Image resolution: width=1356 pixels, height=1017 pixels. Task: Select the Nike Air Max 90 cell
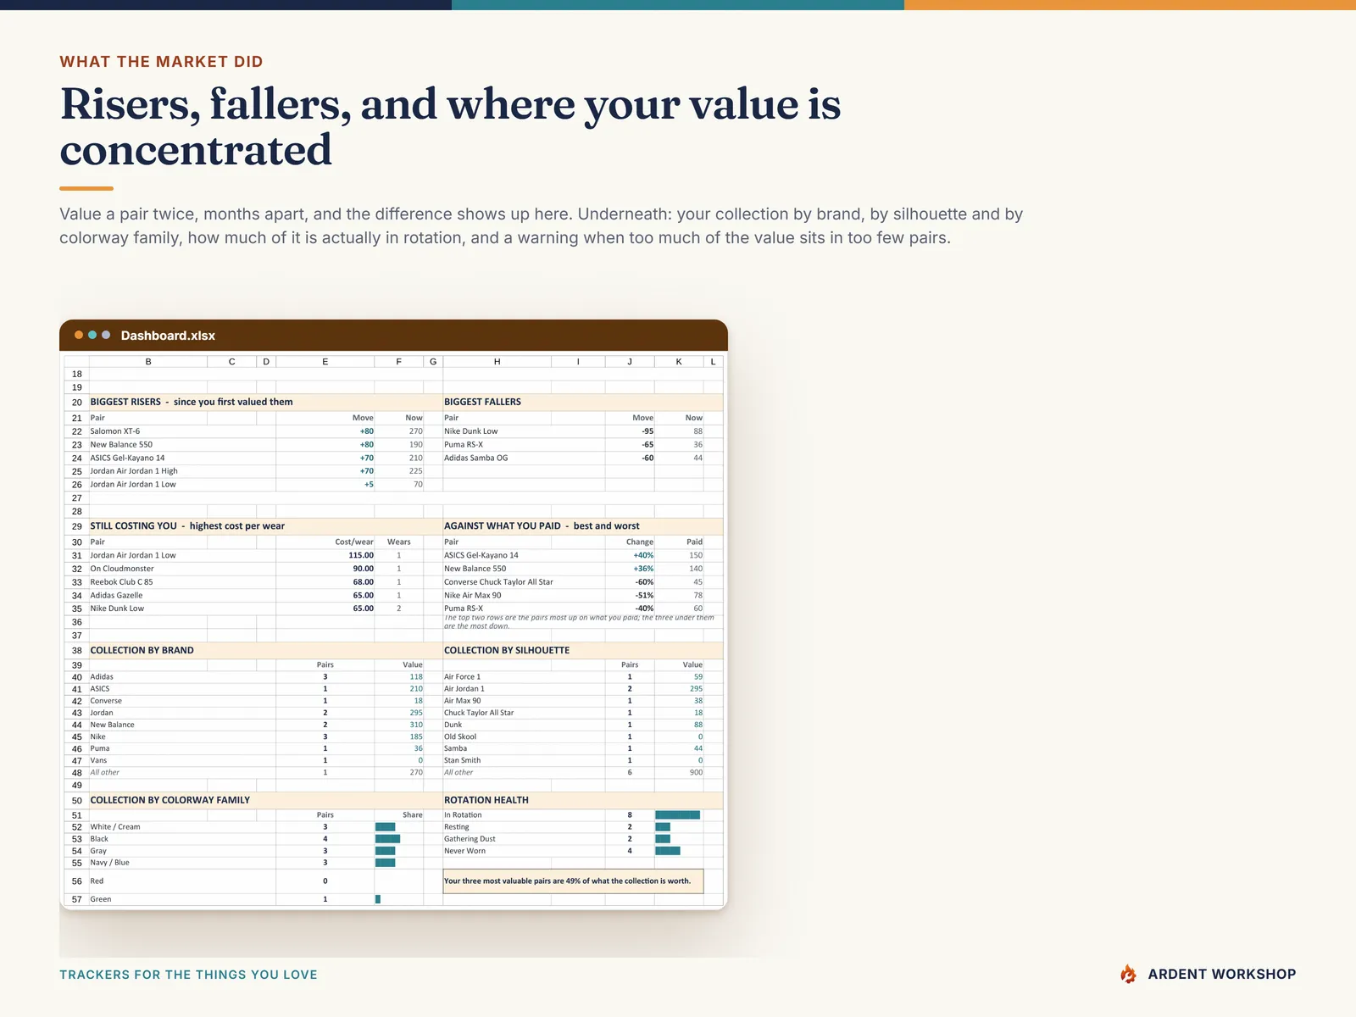coord(524,596)
